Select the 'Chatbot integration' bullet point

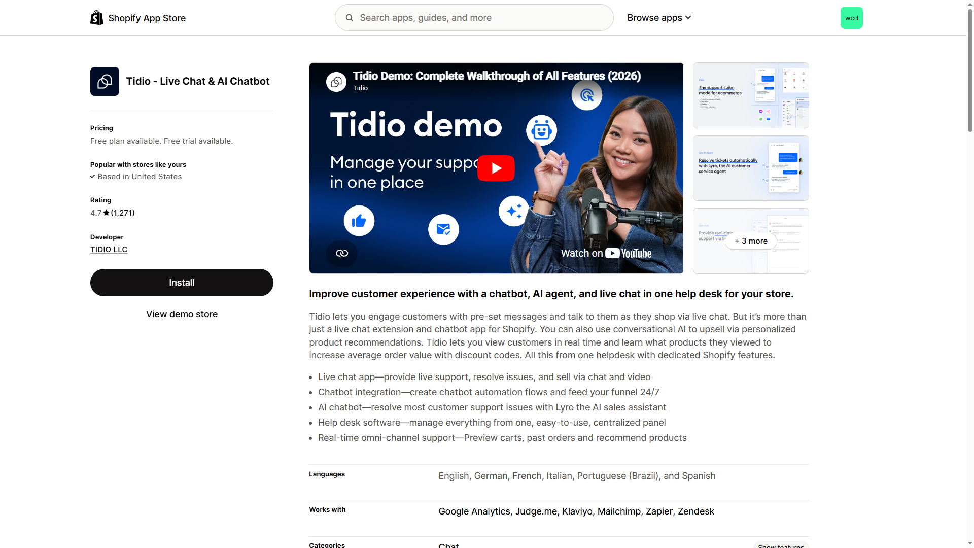tap(489, 392)
